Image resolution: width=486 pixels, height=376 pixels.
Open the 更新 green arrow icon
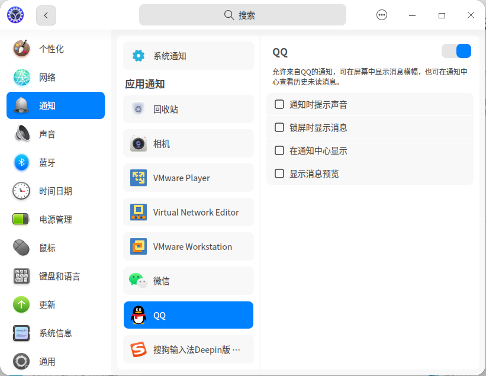21,305
